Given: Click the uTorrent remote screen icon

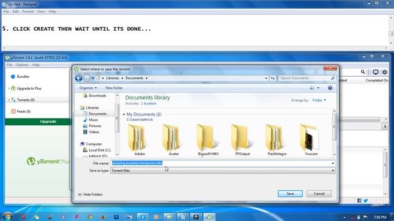Looking at the screenshot, I should pos(376,72).
